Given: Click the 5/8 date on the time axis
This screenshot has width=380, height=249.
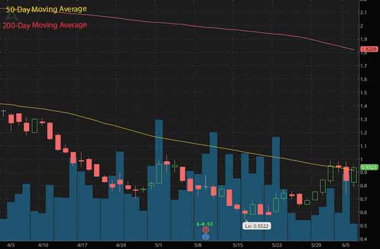Looking at the screenshot, I should [198, 245].
